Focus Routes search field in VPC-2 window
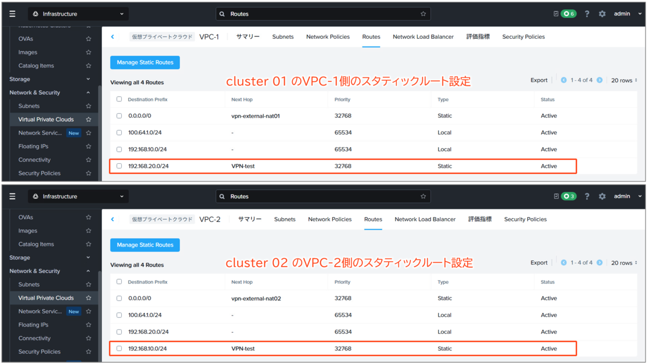Image resolution: width=647 pixels, height=363 pixels. 323,197
